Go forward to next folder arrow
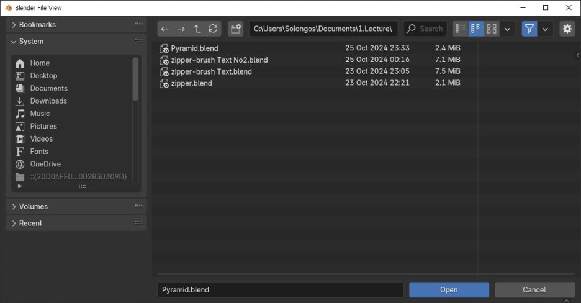Screen dimensions: 581x303 coord(181,29)
